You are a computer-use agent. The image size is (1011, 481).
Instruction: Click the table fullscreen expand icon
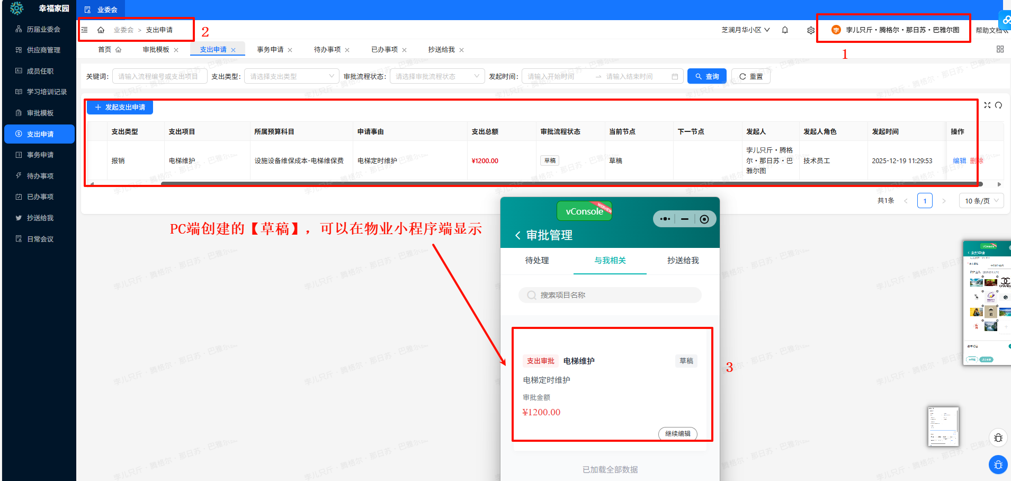[x=987, y=105]
